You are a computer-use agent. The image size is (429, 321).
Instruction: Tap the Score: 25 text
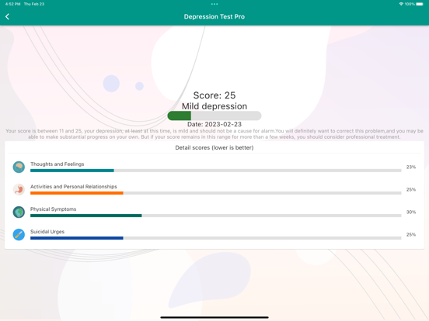(x=214, y=95)
